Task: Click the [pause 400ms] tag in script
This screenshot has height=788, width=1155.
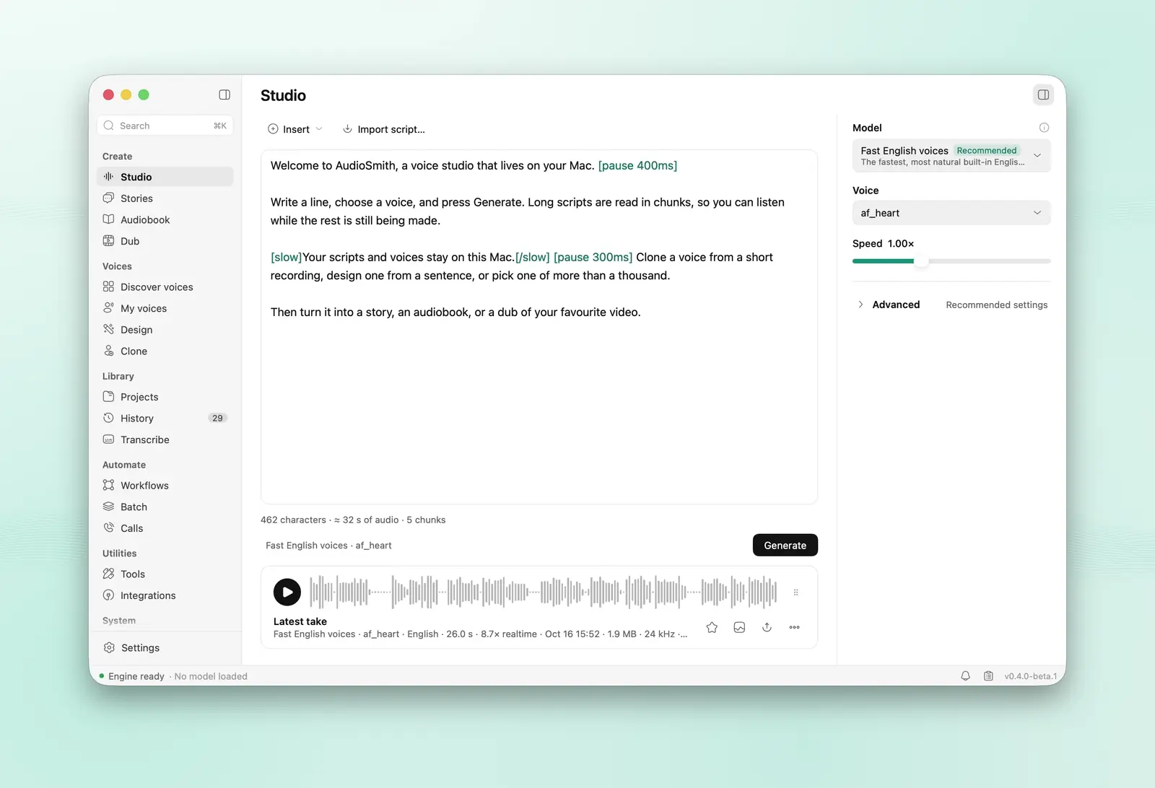Action: coord(637,166)
